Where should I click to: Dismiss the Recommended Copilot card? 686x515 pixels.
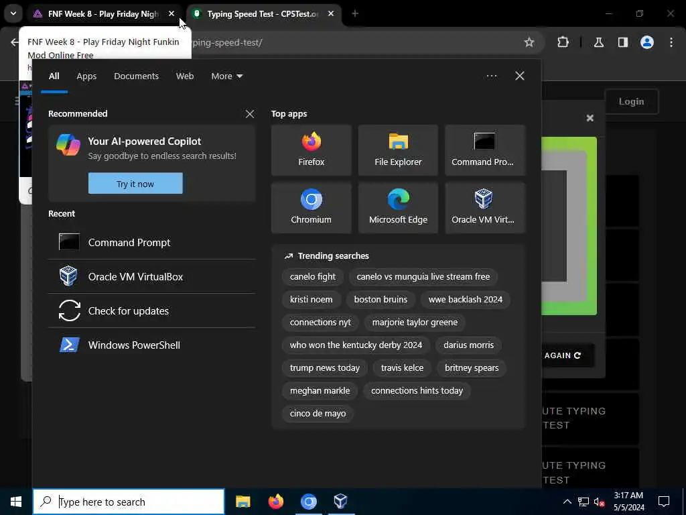coord(249,114)
